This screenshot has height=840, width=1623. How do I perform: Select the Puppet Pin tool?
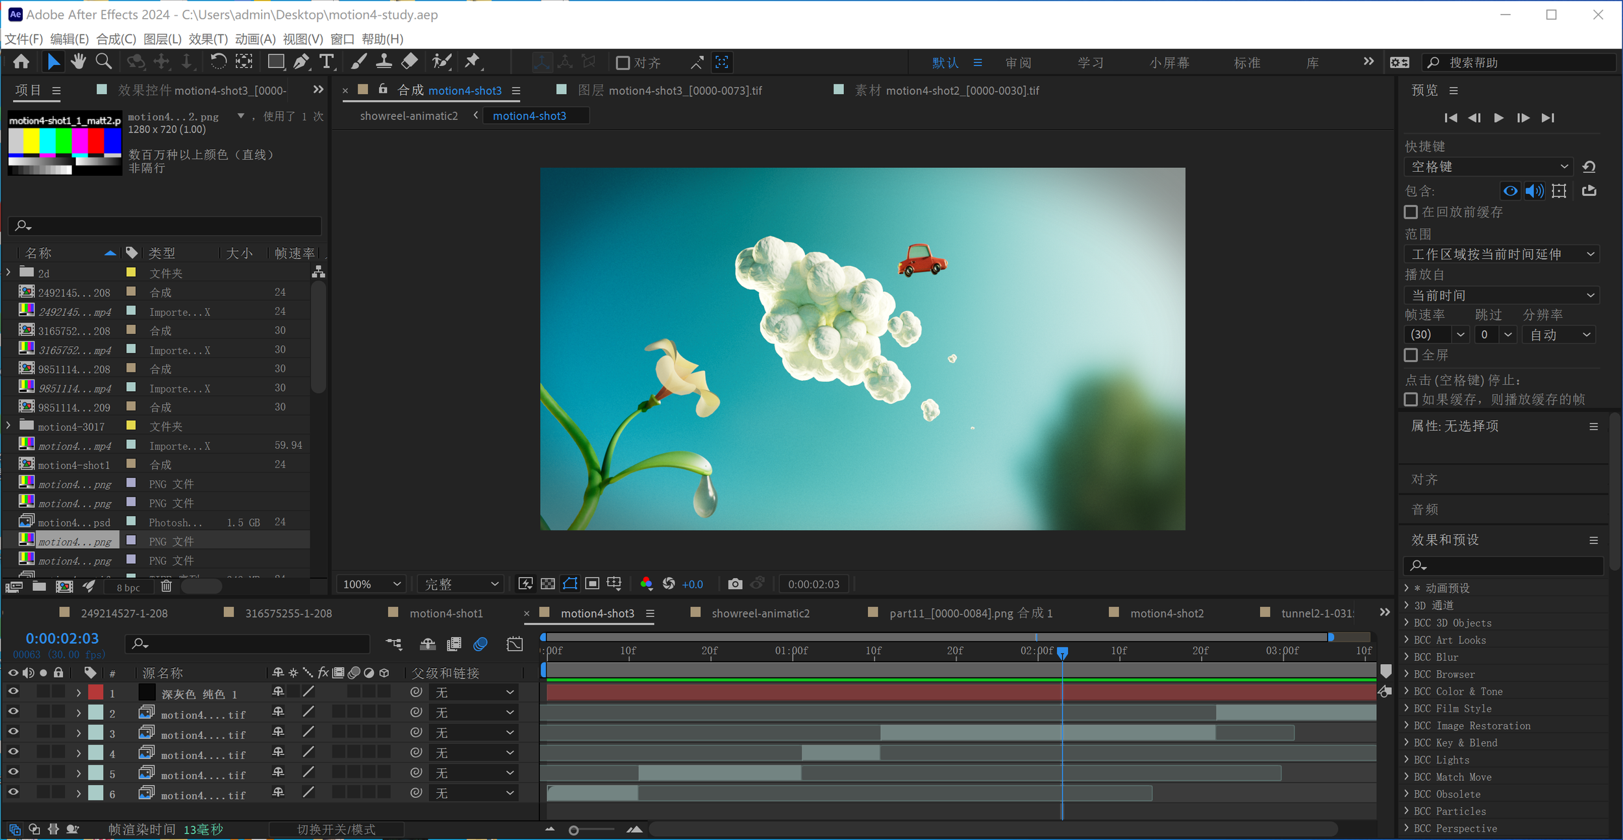(473, 62)
